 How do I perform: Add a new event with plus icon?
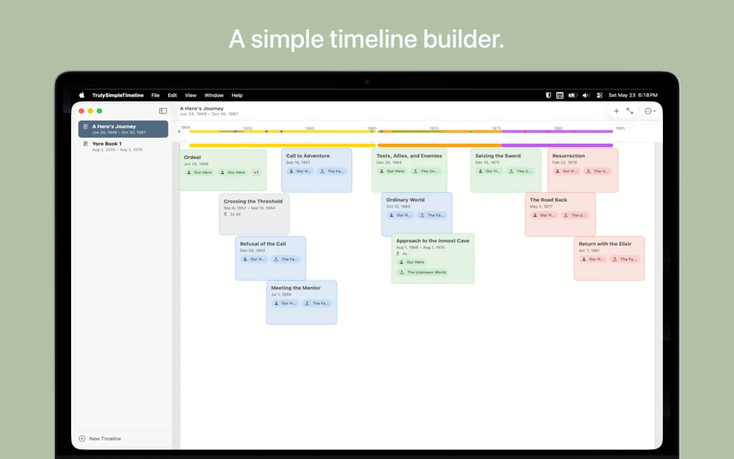click(x=616, y=111)
